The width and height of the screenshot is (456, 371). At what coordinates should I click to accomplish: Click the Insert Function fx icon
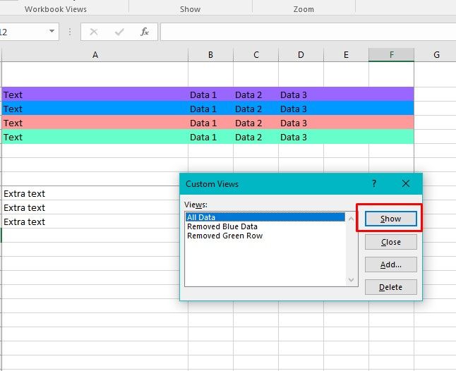[145, 32]
